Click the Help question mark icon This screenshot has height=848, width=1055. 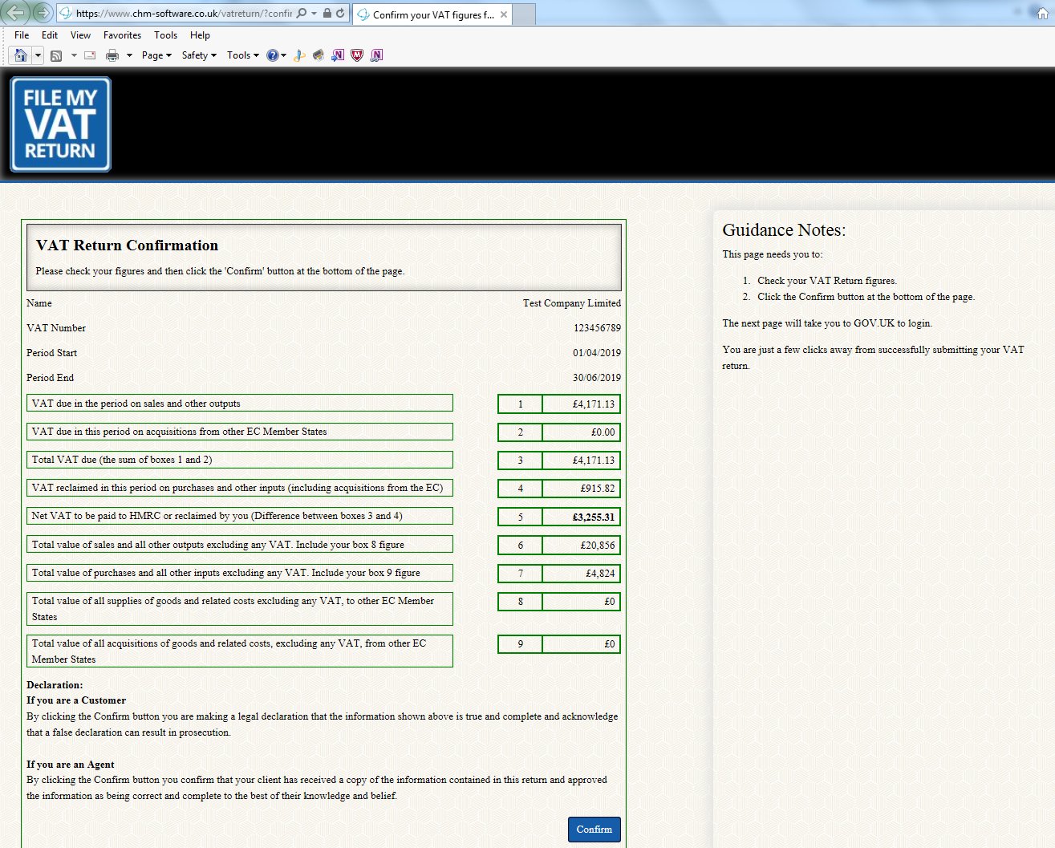(x=273, y=55)
